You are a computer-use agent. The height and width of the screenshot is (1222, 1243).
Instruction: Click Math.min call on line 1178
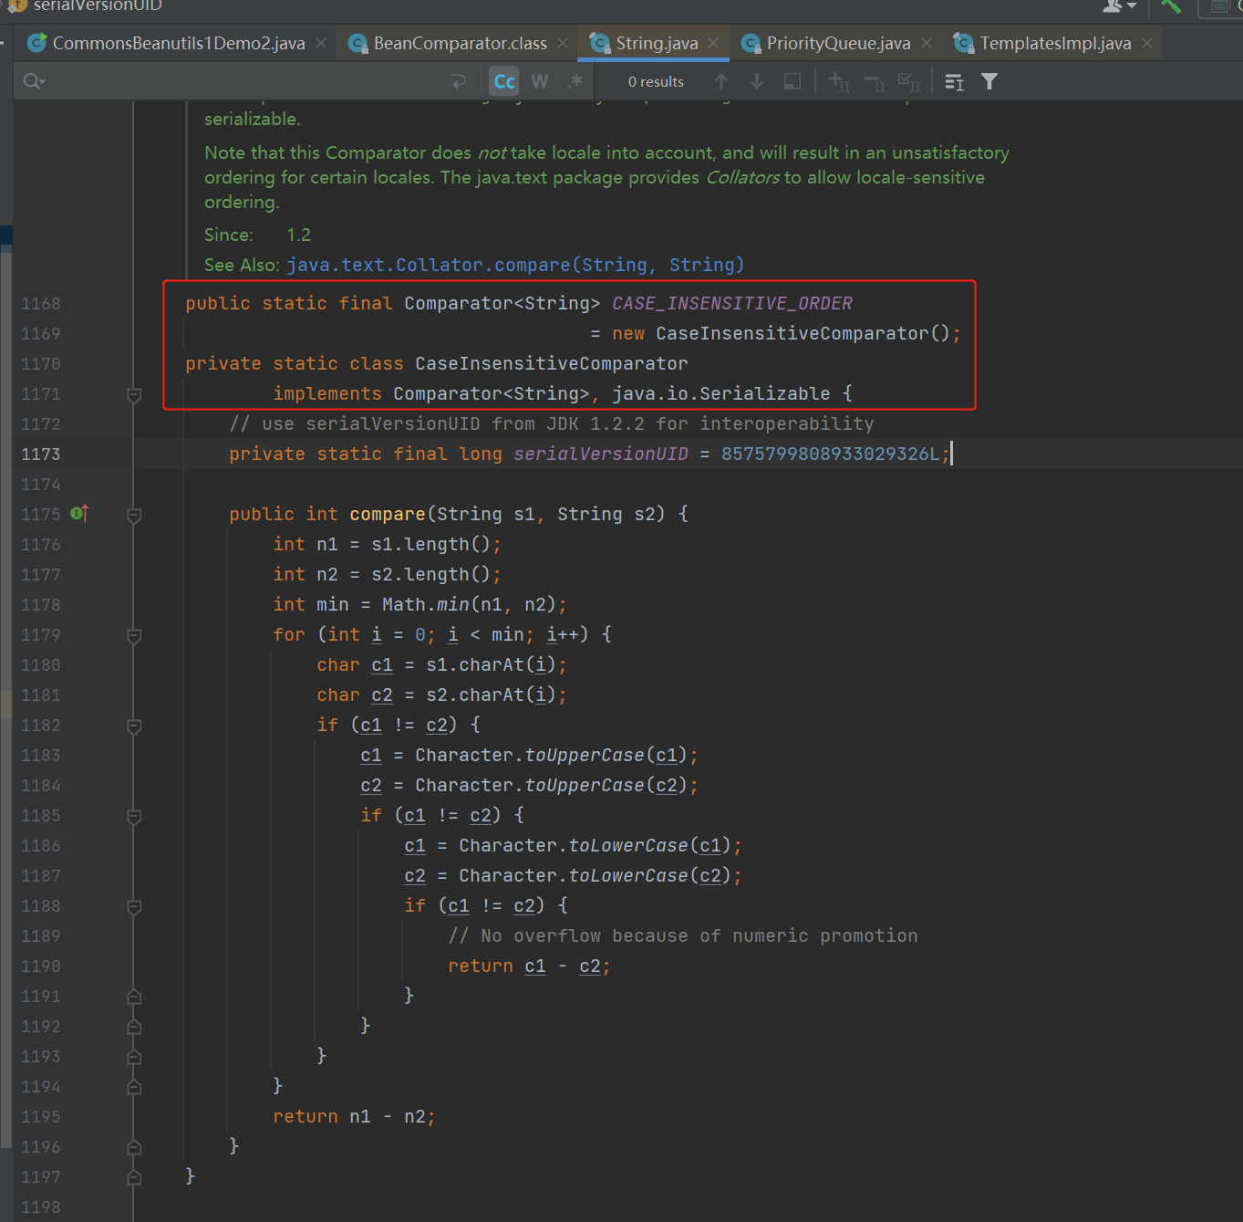470,604
